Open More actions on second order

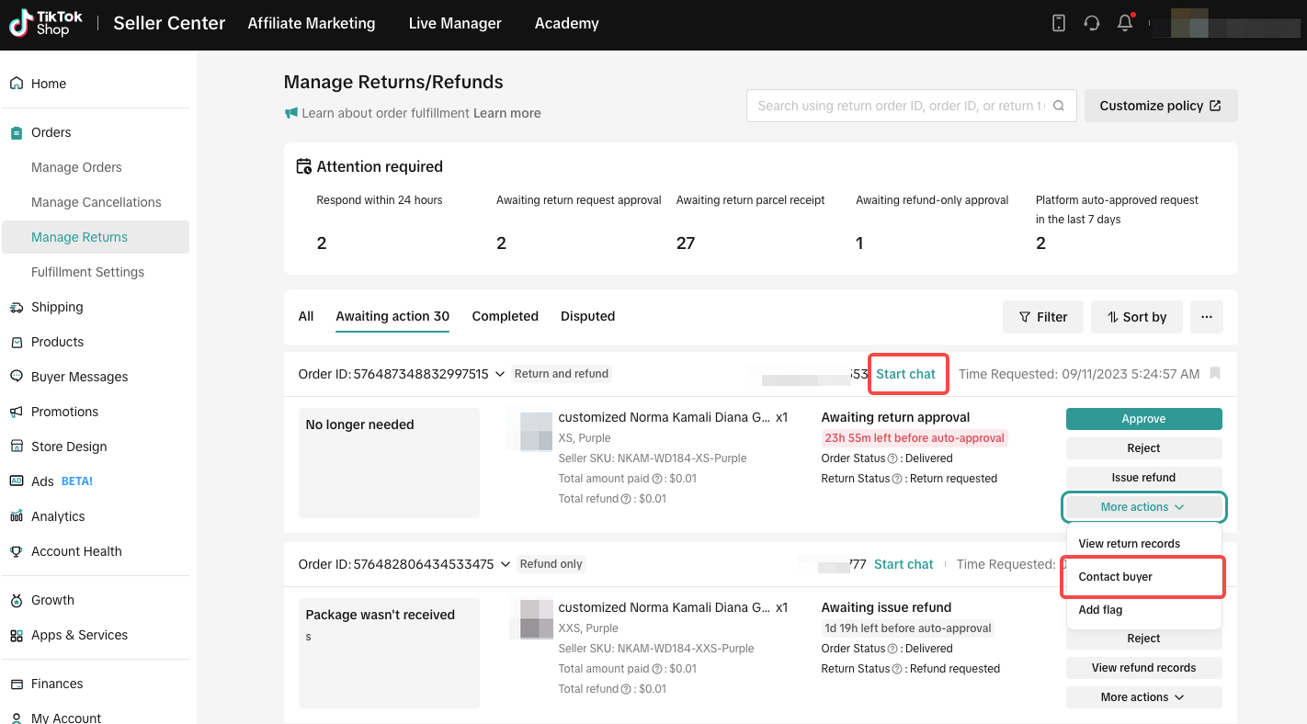tap(1143, 697)
